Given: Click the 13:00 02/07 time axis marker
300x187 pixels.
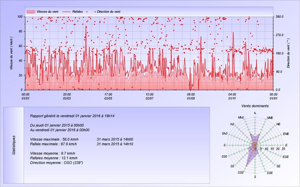Looking at the screenshot, I should (x=149, y=96).
